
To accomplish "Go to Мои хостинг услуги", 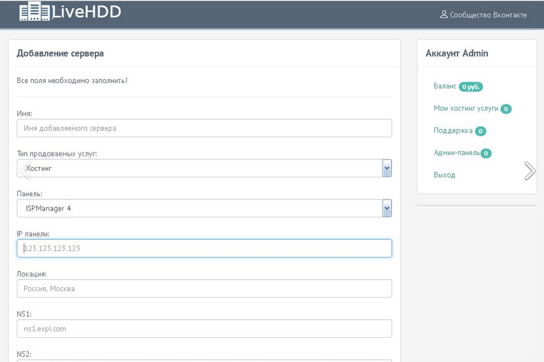I will (465, 108).
